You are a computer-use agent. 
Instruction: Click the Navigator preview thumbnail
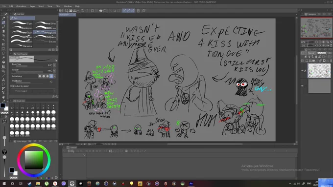[x=316, y=27]
